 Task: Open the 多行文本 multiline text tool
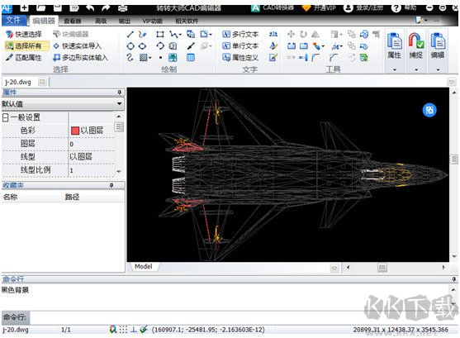click(x=240, y=35)
